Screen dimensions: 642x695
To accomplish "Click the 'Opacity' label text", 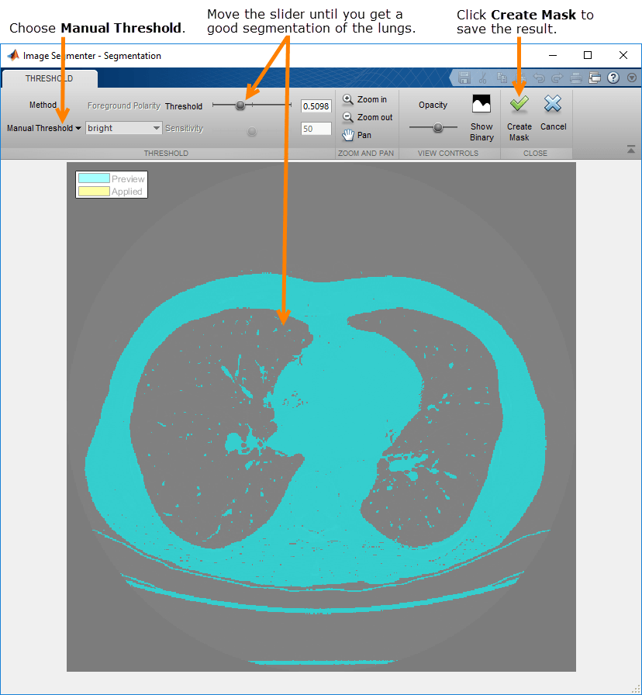I will (433, 105).
